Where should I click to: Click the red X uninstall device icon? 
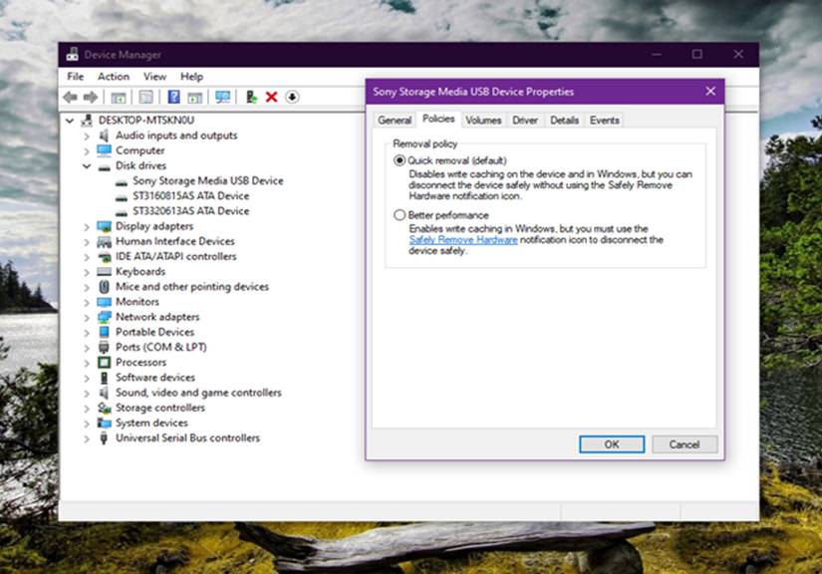click(271, 97)
